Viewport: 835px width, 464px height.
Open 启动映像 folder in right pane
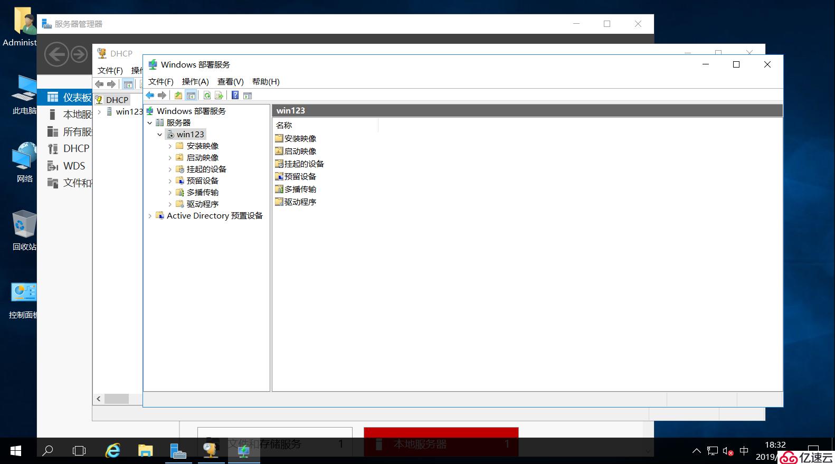coord(296,151)
